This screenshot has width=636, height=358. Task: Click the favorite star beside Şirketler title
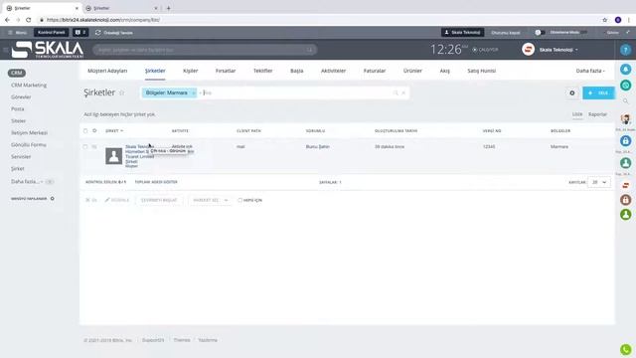[x=121, y=92]
